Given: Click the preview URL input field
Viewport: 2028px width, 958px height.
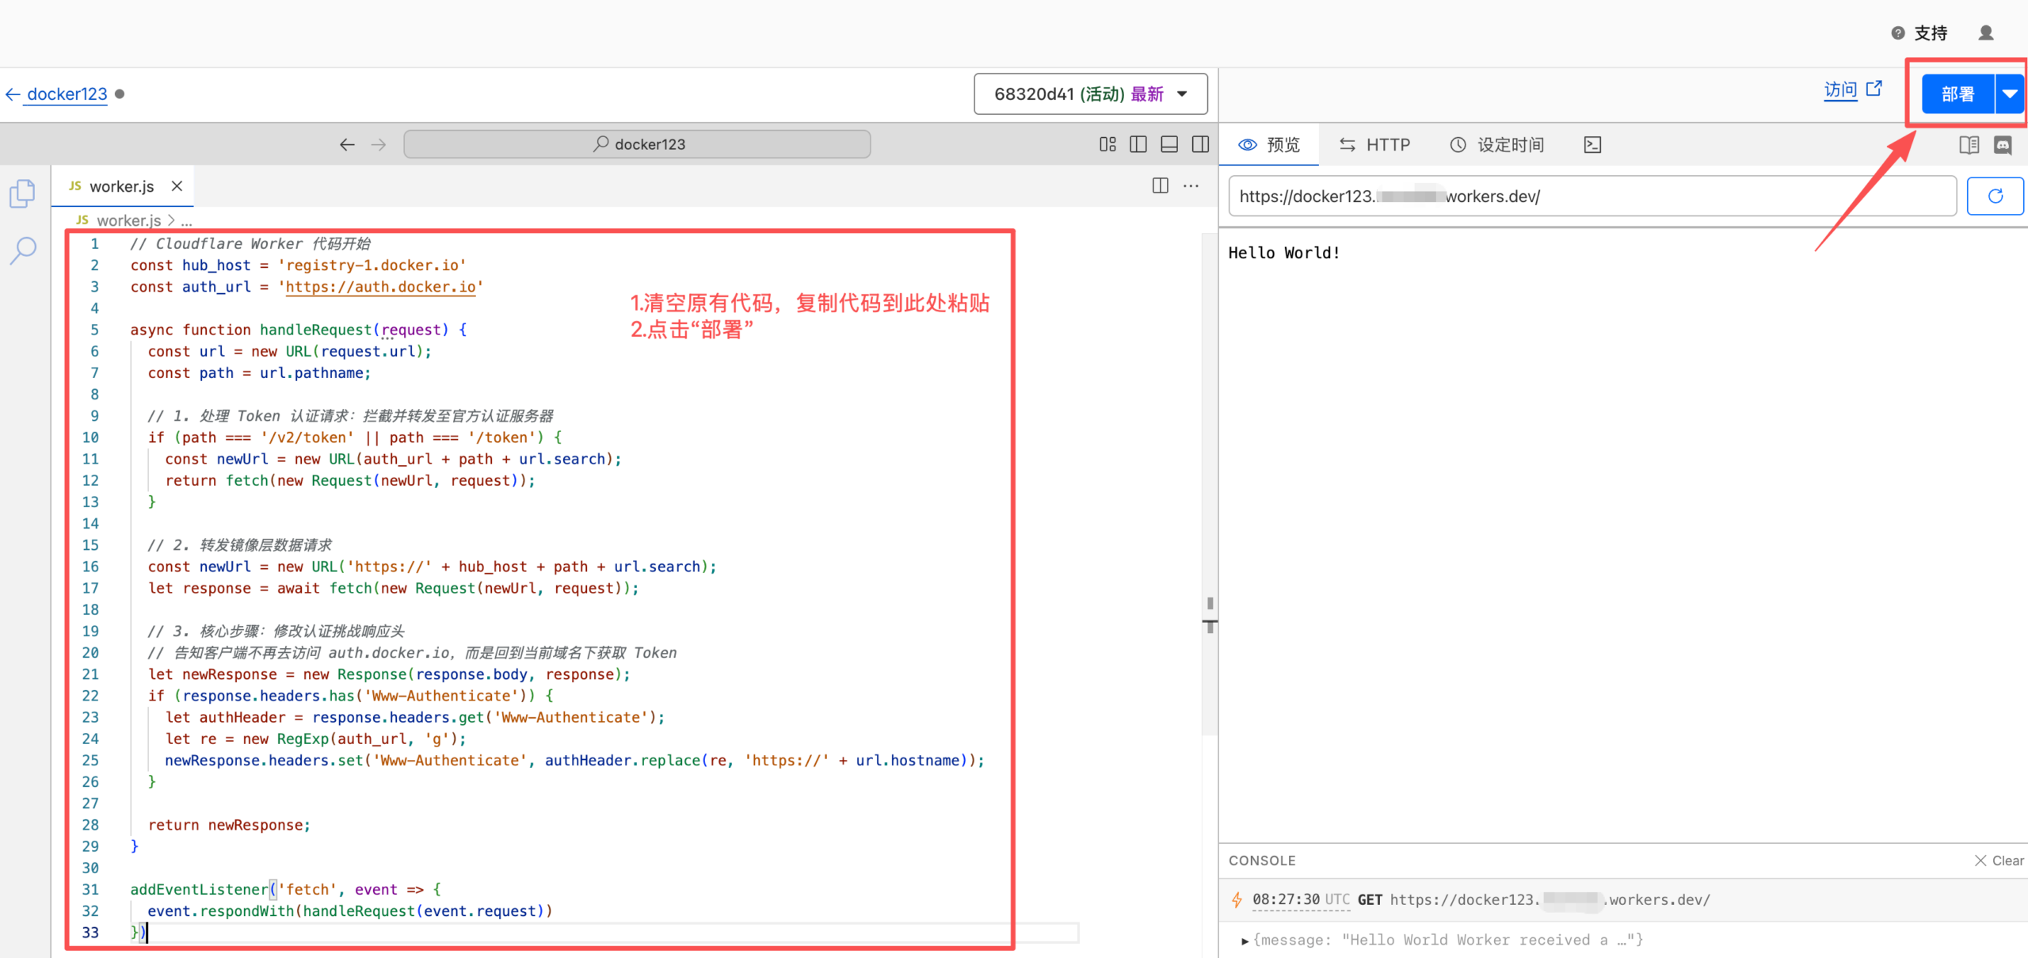Looking at the screenshot, I should click(x=1584, y=196).
